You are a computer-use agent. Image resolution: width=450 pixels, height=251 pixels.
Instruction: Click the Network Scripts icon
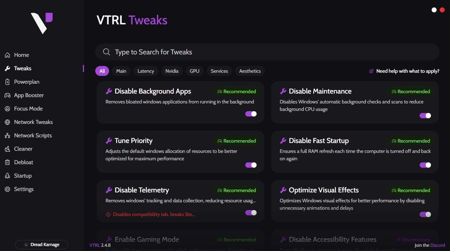[7, 136]
